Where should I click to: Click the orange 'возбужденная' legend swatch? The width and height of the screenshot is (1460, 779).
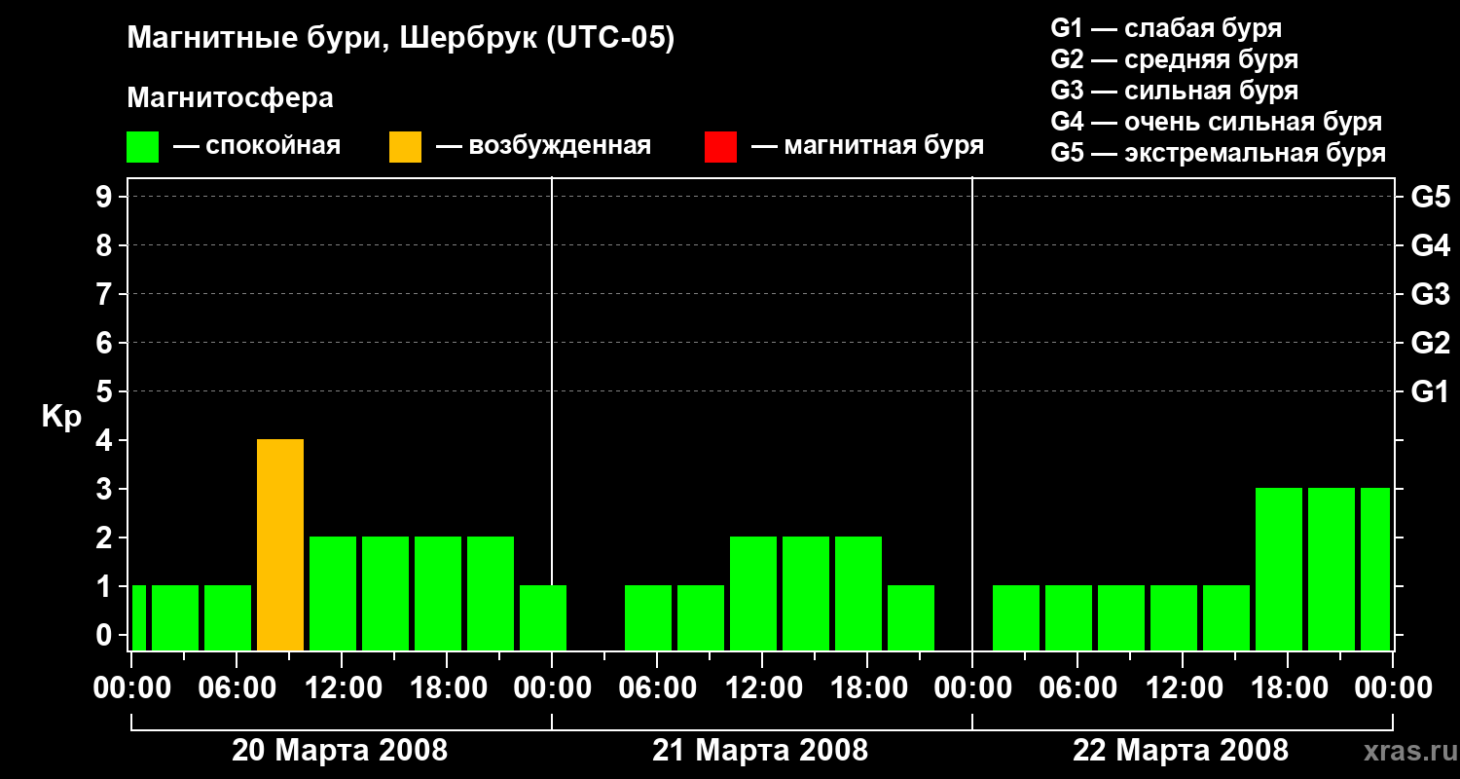[x=405, y=147]
